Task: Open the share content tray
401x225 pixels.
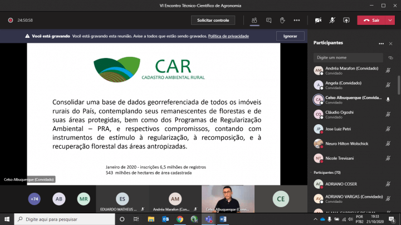Action: coord(346,20)
